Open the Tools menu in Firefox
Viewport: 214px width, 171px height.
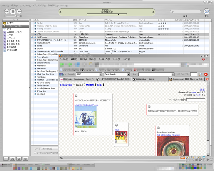(116, 59)
